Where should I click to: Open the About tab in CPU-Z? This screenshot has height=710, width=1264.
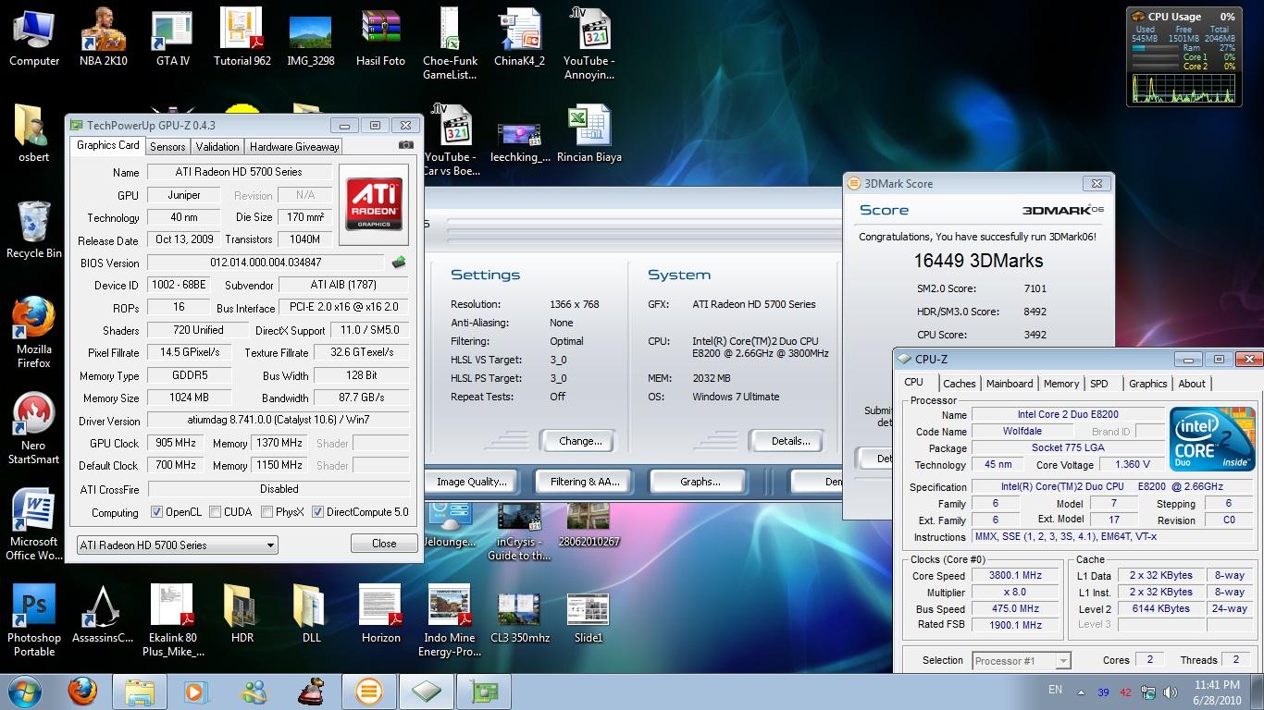point(1192,384)
